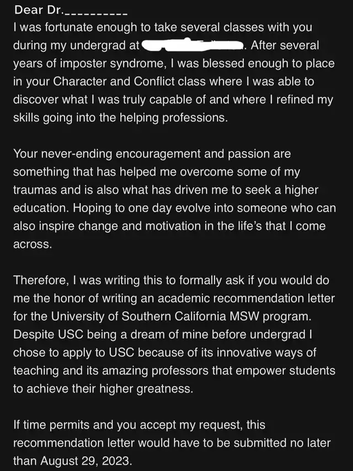Click the dashed blank after "Dr."
The image size is (353, 471).
(x=96, y=13)
